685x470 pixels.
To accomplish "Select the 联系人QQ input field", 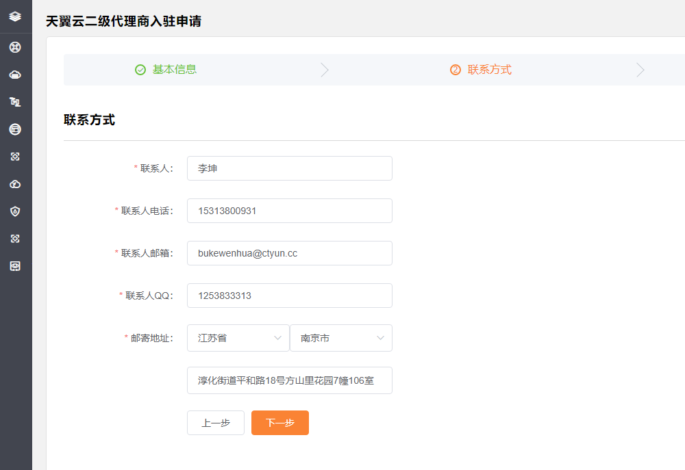I will (x=289, y=296).
